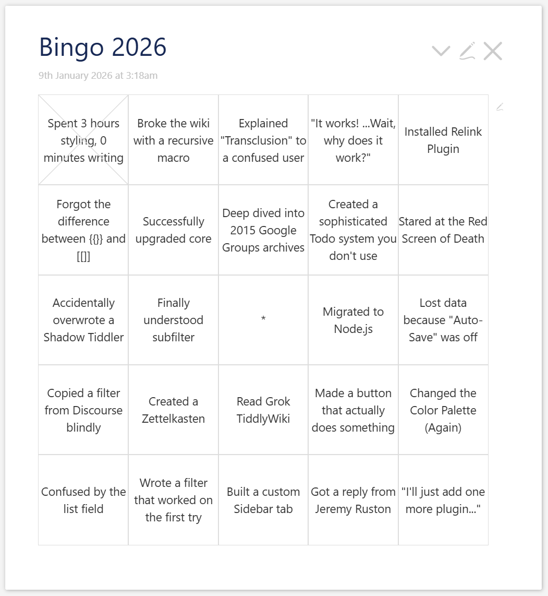The image size is (548, 596).
Task: Toggle 'Changed the Color Palette (Again)' cell
Action: (443, 410)
